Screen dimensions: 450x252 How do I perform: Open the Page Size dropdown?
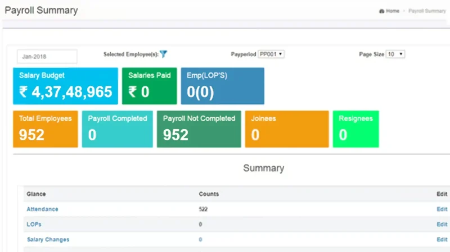click(395, 54)
